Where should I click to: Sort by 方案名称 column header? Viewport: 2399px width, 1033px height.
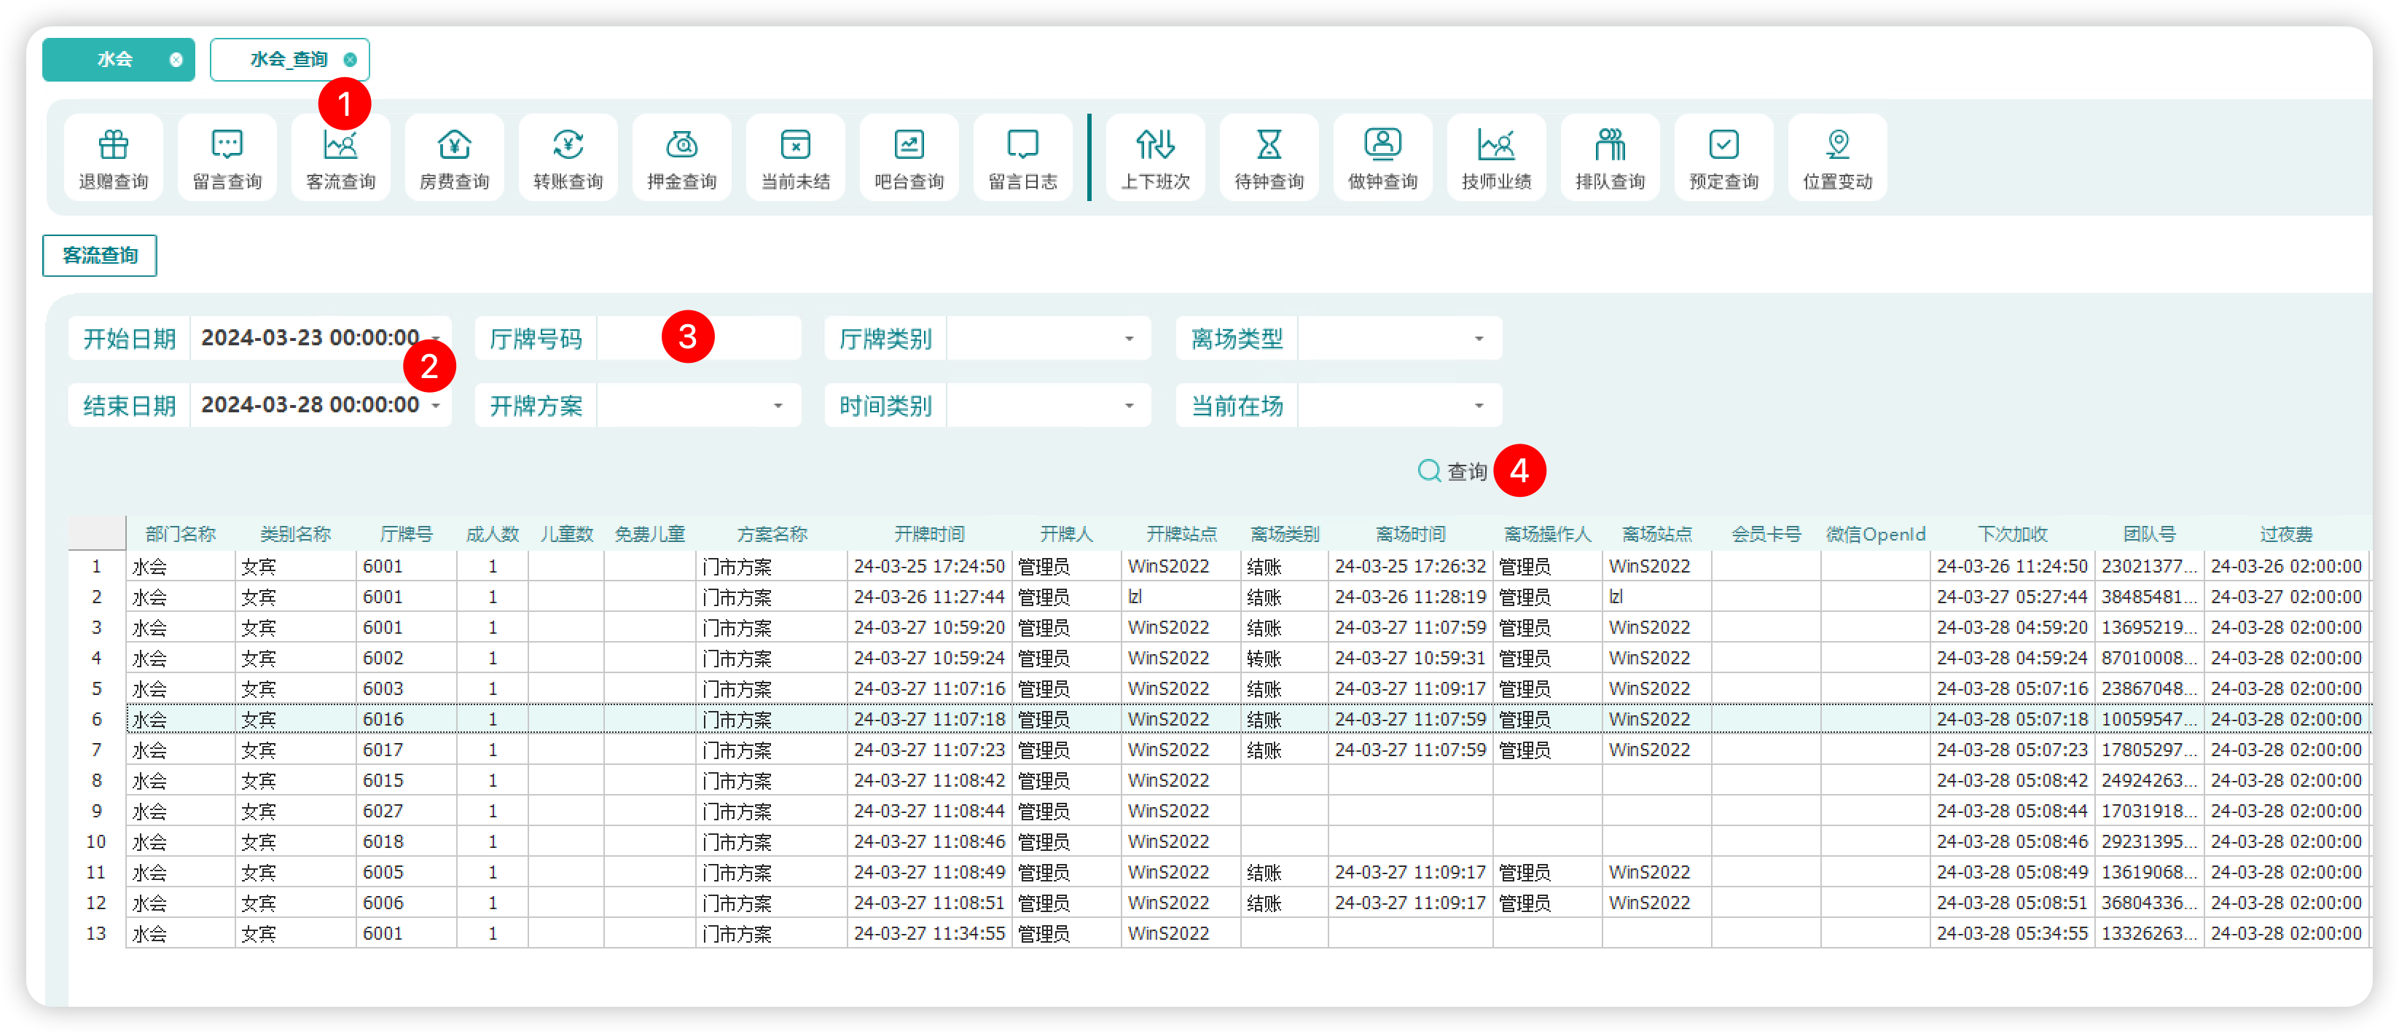tap(771, 533)
